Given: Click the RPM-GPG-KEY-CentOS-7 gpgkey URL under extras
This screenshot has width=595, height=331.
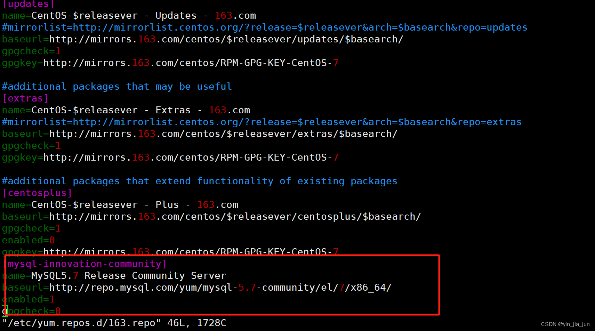Looking at the screenshot, I should coord(169,157).
